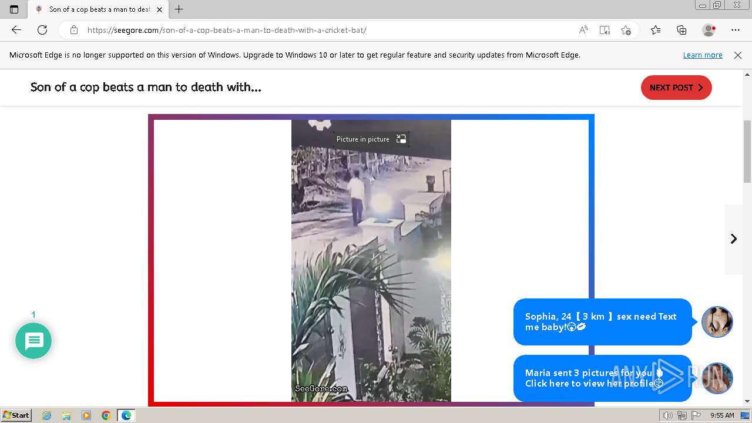752x423 pixels.
Task: Click Sophia's round profile thumbnail
Action: click(x=717, y=322)
